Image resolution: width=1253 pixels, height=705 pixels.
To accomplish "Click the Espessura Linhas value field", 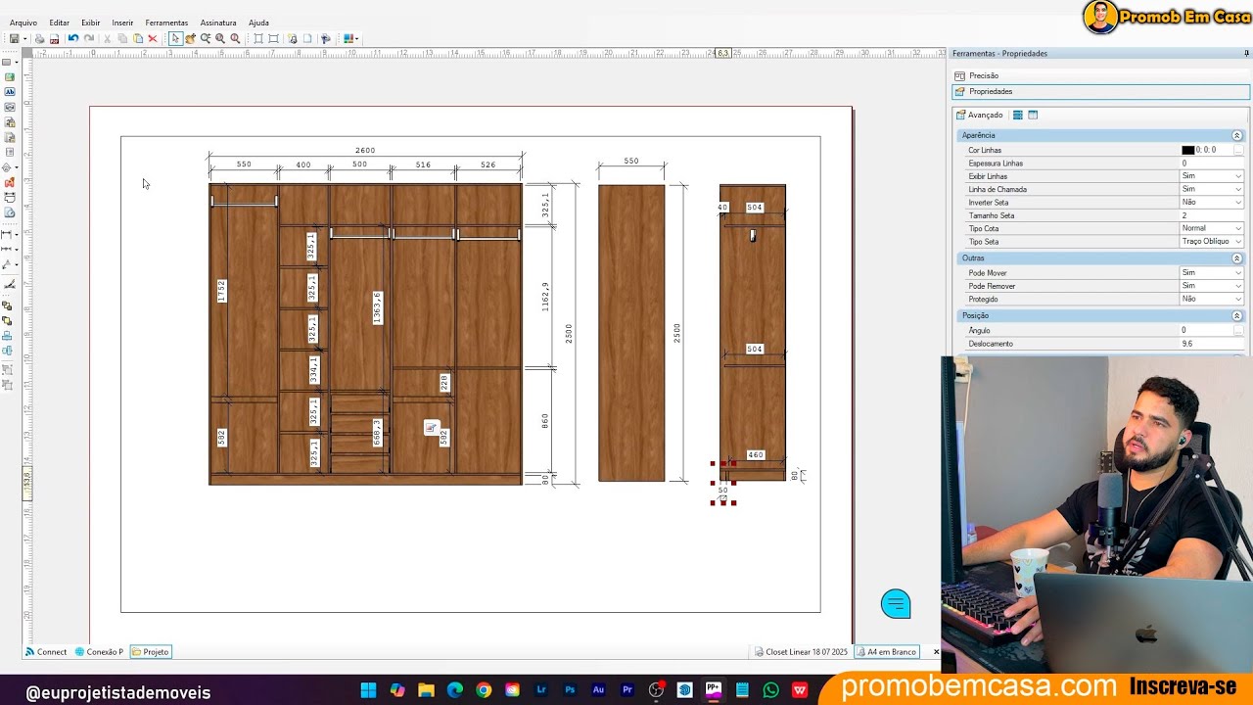I will tap(1212, 164).
